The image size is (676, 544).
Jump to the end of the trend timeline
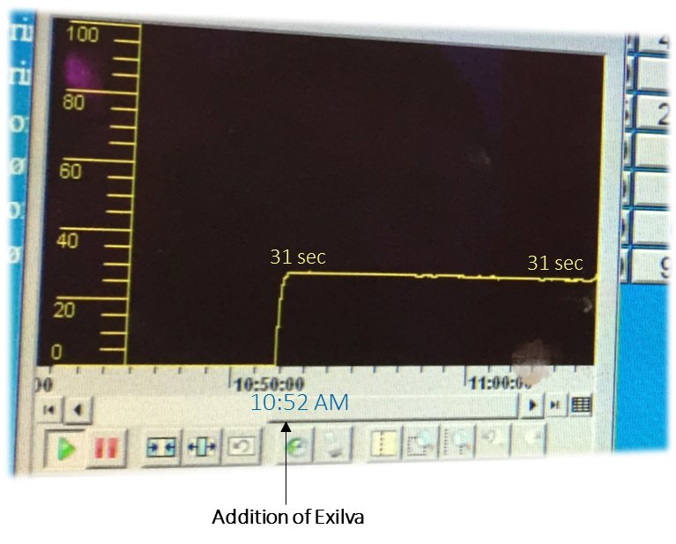click(556, 405)
